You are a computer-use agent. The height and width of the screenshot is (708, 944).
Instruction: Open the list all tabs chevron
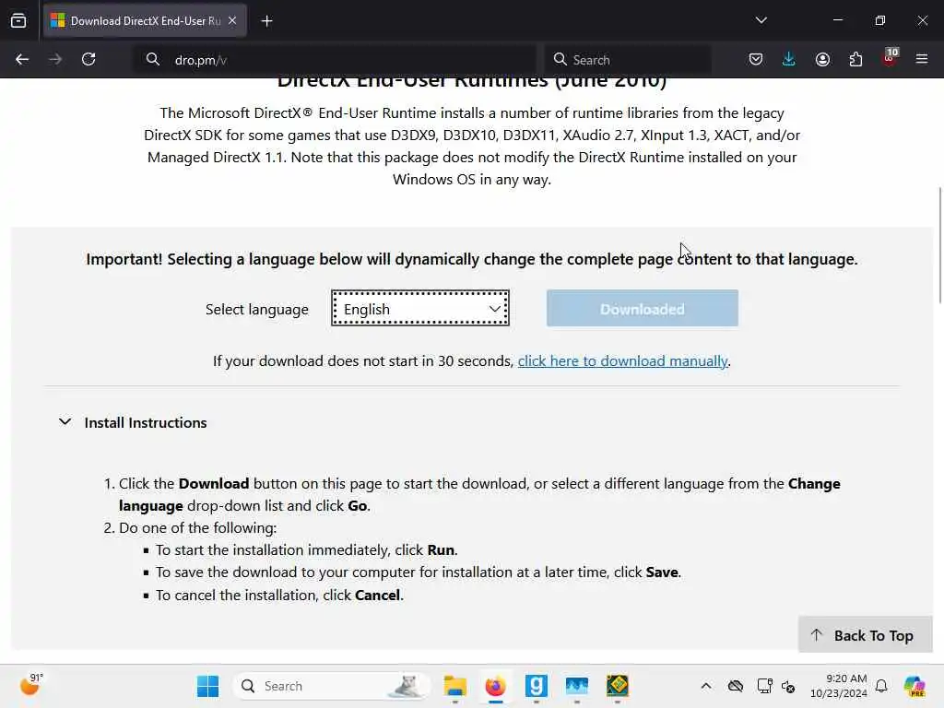pos(761,20)
